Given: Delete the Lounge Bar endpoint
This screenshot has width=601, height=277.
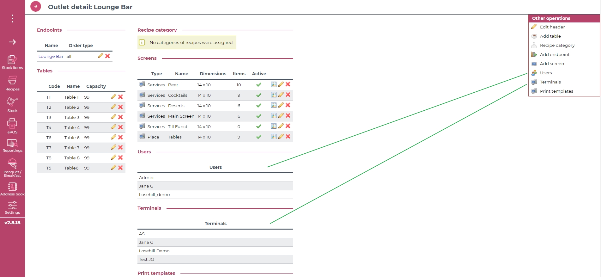Looking at the screenshot, I should [107, 56].
